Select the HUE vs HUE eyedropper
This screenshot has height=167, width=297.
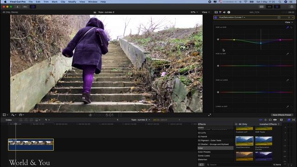288,27
